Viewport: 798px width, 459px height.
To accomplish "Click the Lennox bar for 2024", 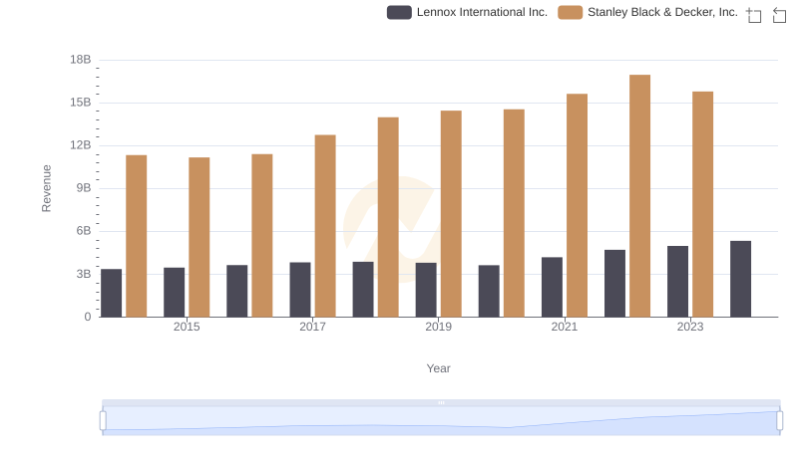I will click(740, 279).
